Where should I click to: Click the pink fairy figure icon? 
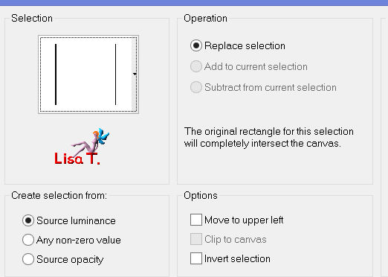[x=91, y=141]
